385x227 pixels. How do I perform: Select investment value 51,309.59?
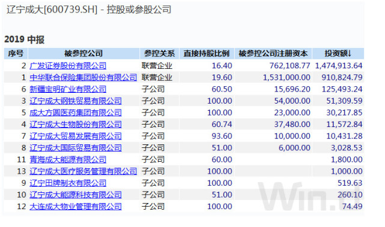344,101
